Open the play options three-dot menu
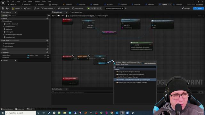Viewport: 205px width, 115px height. coord(101,8)
